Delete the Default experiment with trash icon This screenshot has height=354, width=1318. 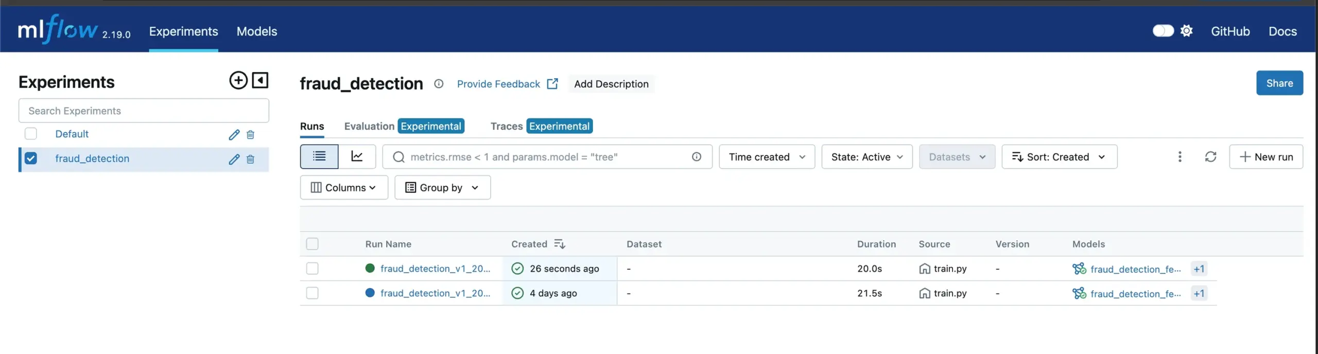point(250,135)
